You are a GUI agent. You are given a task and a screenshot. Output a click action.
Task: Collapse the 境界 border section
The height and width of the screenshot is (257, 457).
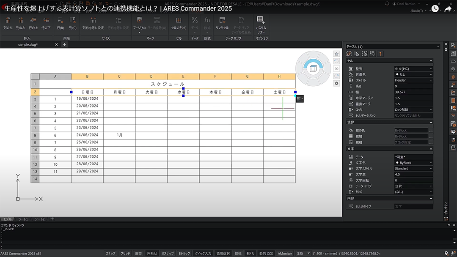pos(431,122)
